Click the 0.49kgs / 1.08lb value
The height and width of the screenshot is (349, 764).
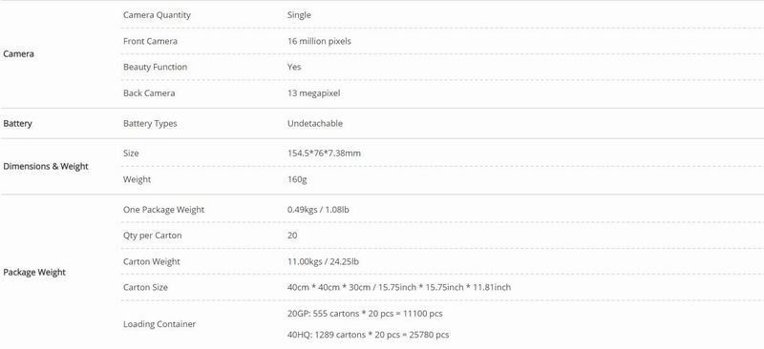[x=318, y=210]
